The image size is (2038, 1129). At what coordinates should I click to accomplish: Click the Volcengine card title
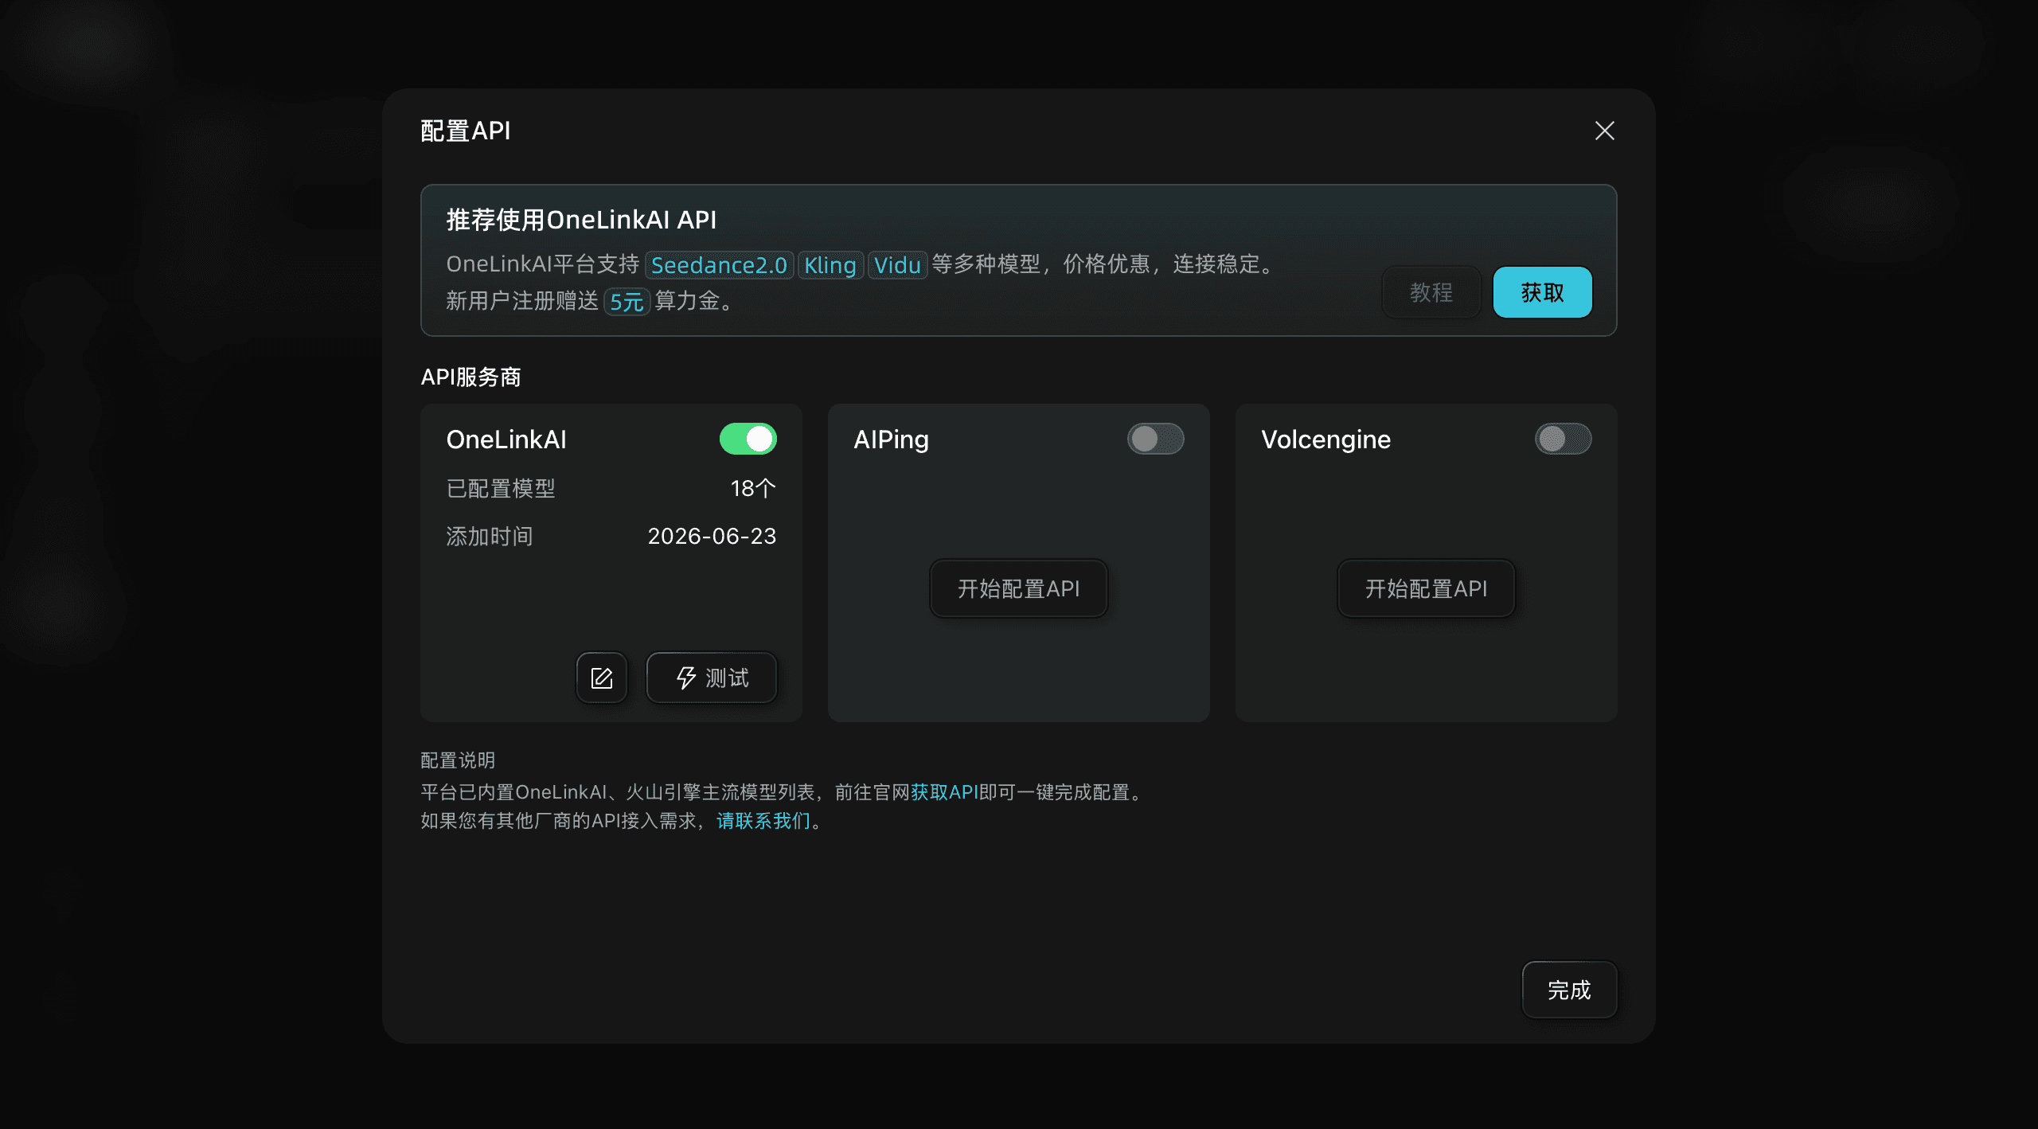click(1326, 439)
